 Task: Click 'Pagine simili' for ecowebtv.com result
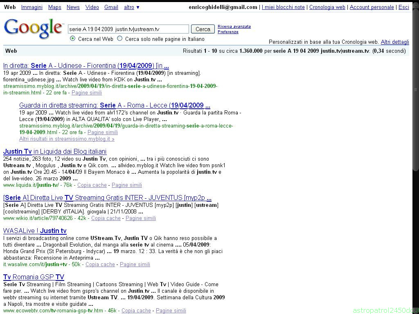coord(171,311)
